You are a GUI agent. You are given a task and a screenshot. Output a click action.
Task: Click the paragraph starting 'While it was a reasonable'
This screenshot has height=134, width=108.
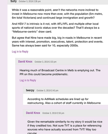pos(57,14)
